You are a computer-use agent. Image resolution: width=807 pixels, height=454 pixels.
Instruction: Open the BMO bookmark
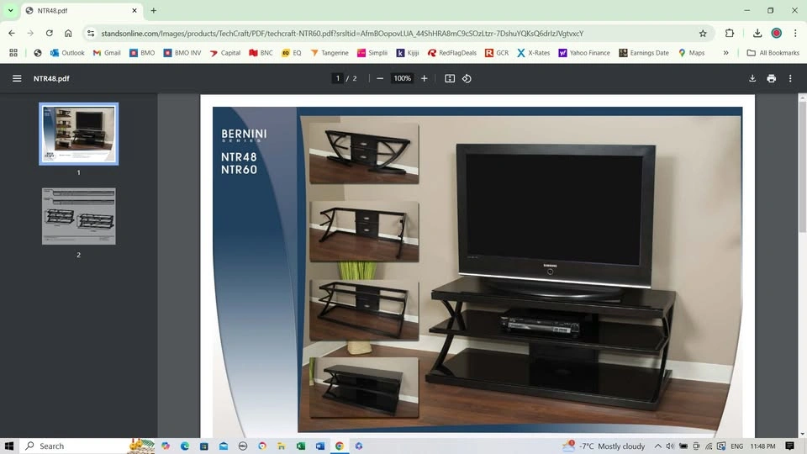pyautogui.click(x=142, y=52)
